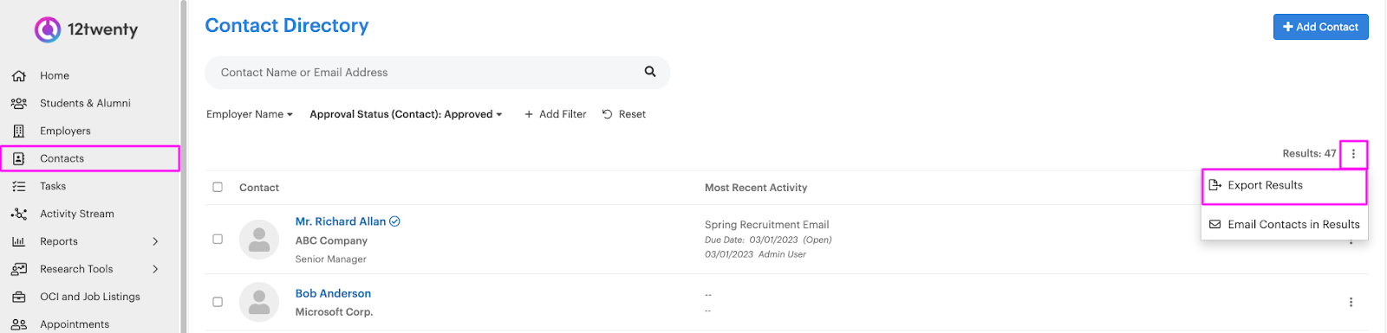This screenshot has width=1387, height=333.
Task: Click Add Filter
Action: [555, 114]
